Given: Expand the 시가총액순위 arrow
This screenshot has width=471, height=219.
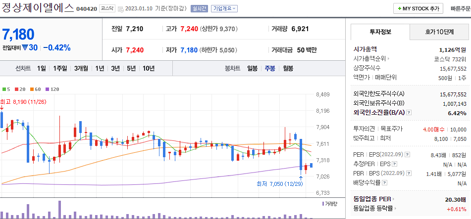Looking at the screenshot, I should (388, 59).
